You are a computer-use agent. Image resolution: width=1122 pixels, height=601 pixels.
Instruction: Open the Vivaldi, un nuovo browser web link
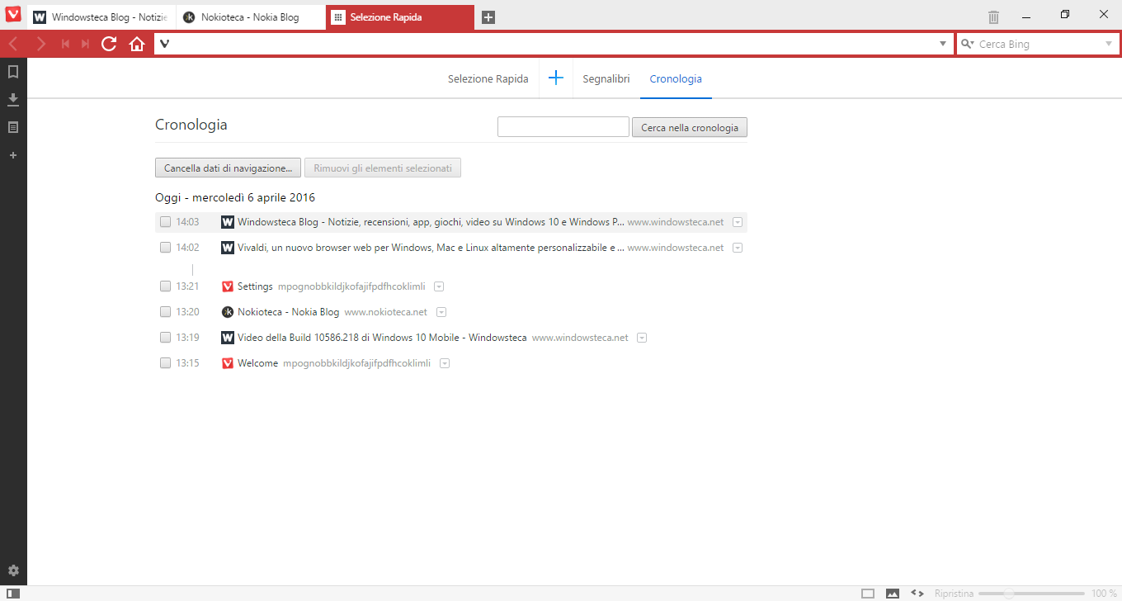431,248
